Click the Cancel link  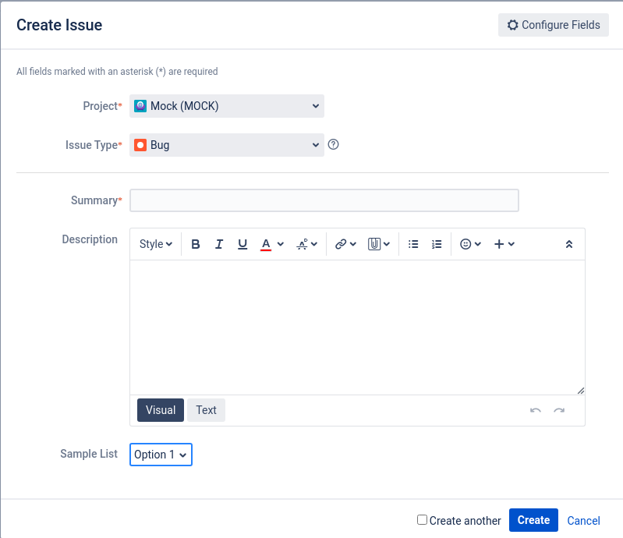[583, 521]
